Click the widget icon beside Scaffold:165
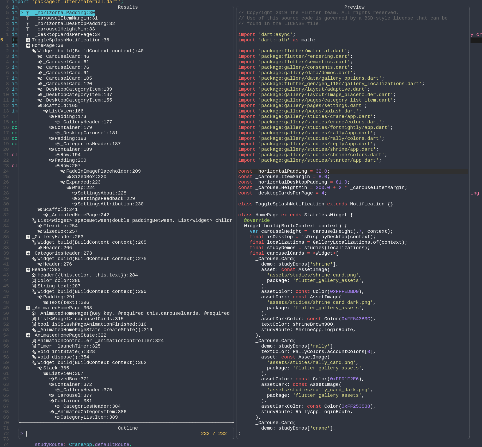This screenshot has height=447, width=482. [40, 106]
